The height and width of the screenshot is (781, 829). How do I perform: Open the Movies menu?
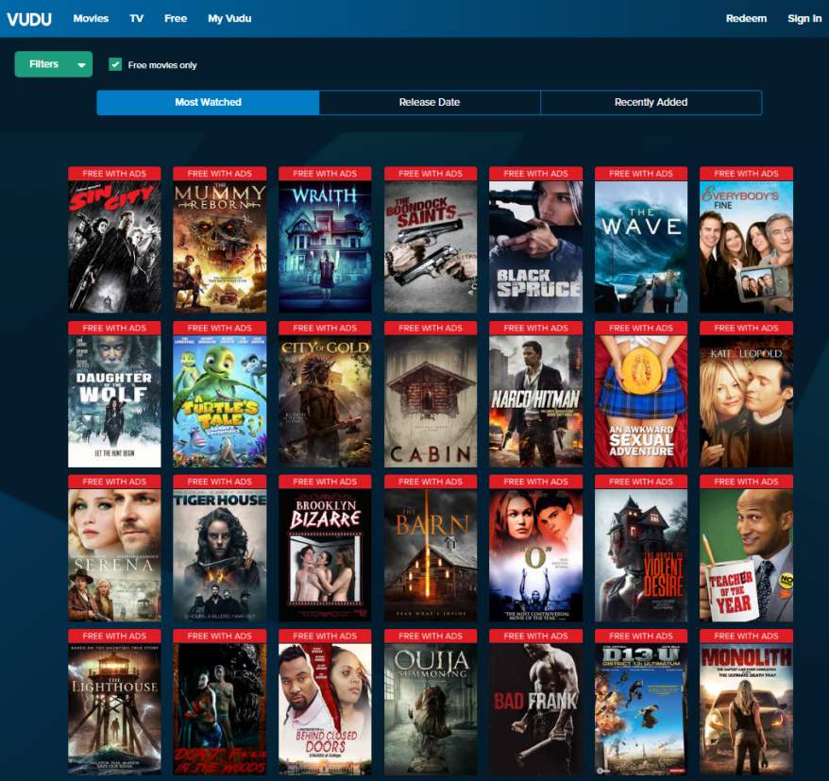click(x=91, y=19)
